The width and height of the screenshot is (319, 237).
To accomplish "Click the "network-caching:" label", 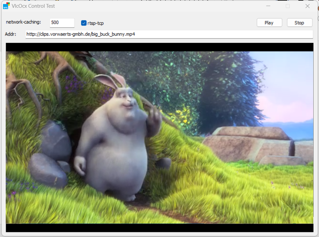I will pos(24,22).
